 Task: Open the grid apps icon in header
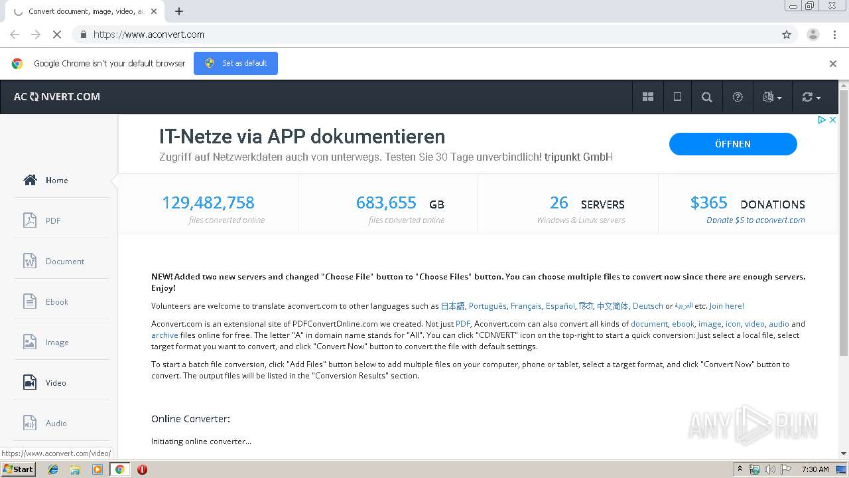pos(648,97)
